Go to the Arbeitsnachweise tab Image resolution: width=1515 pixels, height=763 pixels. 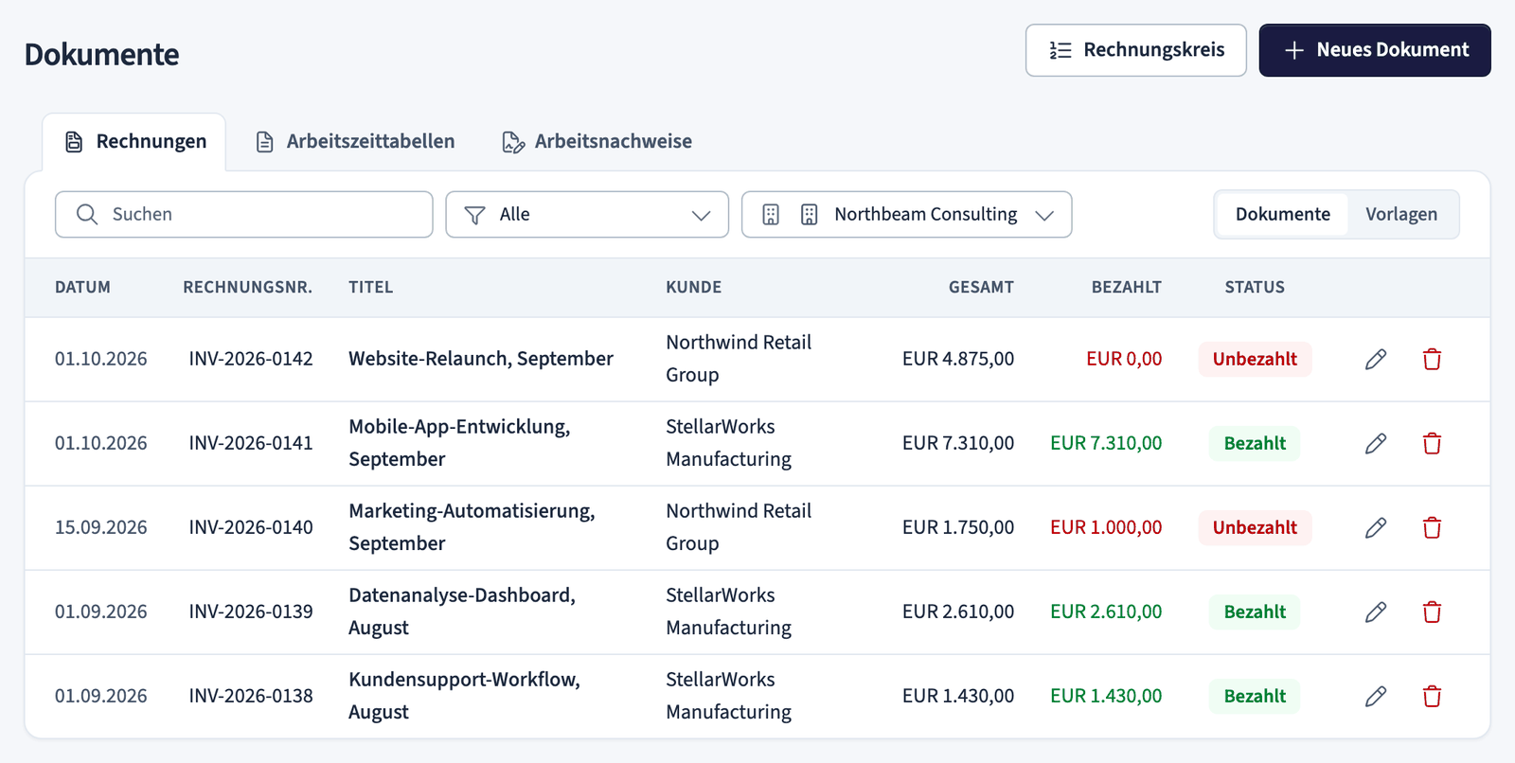597,142
